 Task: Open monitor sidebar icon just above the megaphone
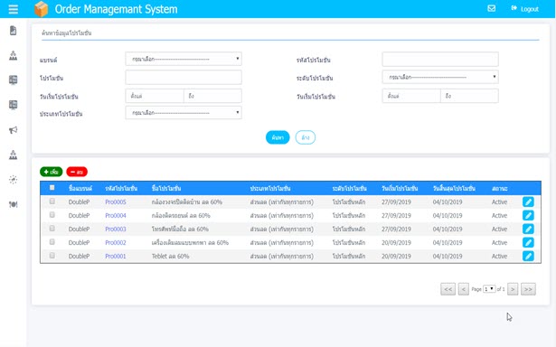point(14,105)
